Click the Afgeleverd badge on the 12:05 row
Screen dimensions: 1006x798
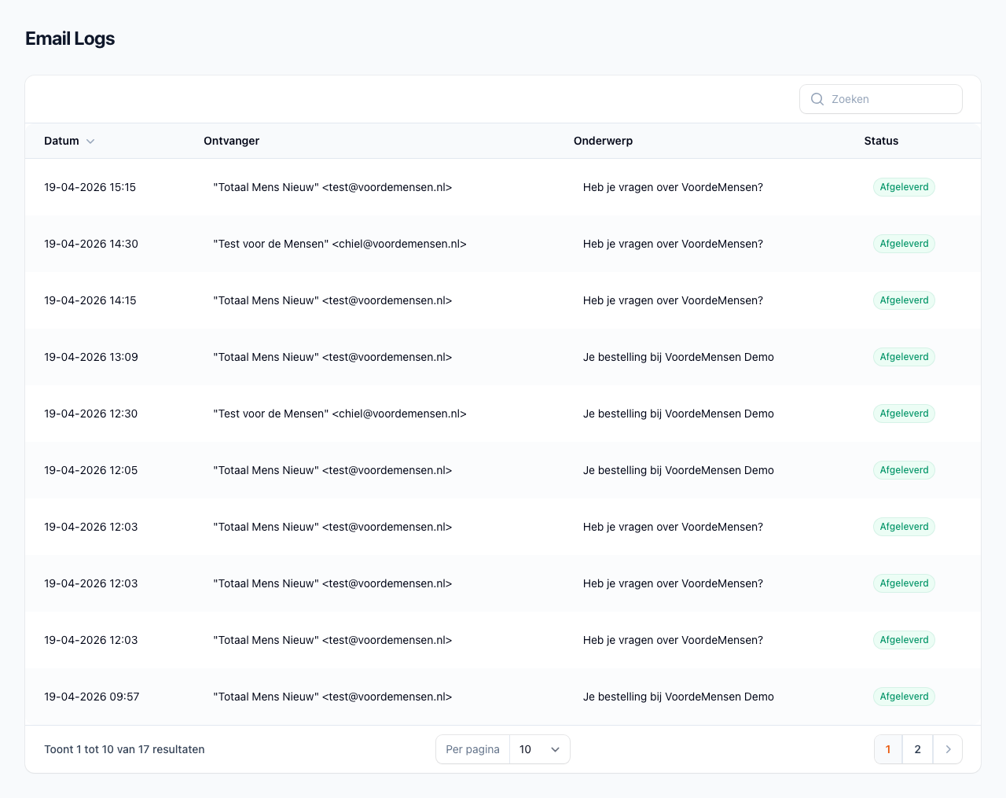904,470
